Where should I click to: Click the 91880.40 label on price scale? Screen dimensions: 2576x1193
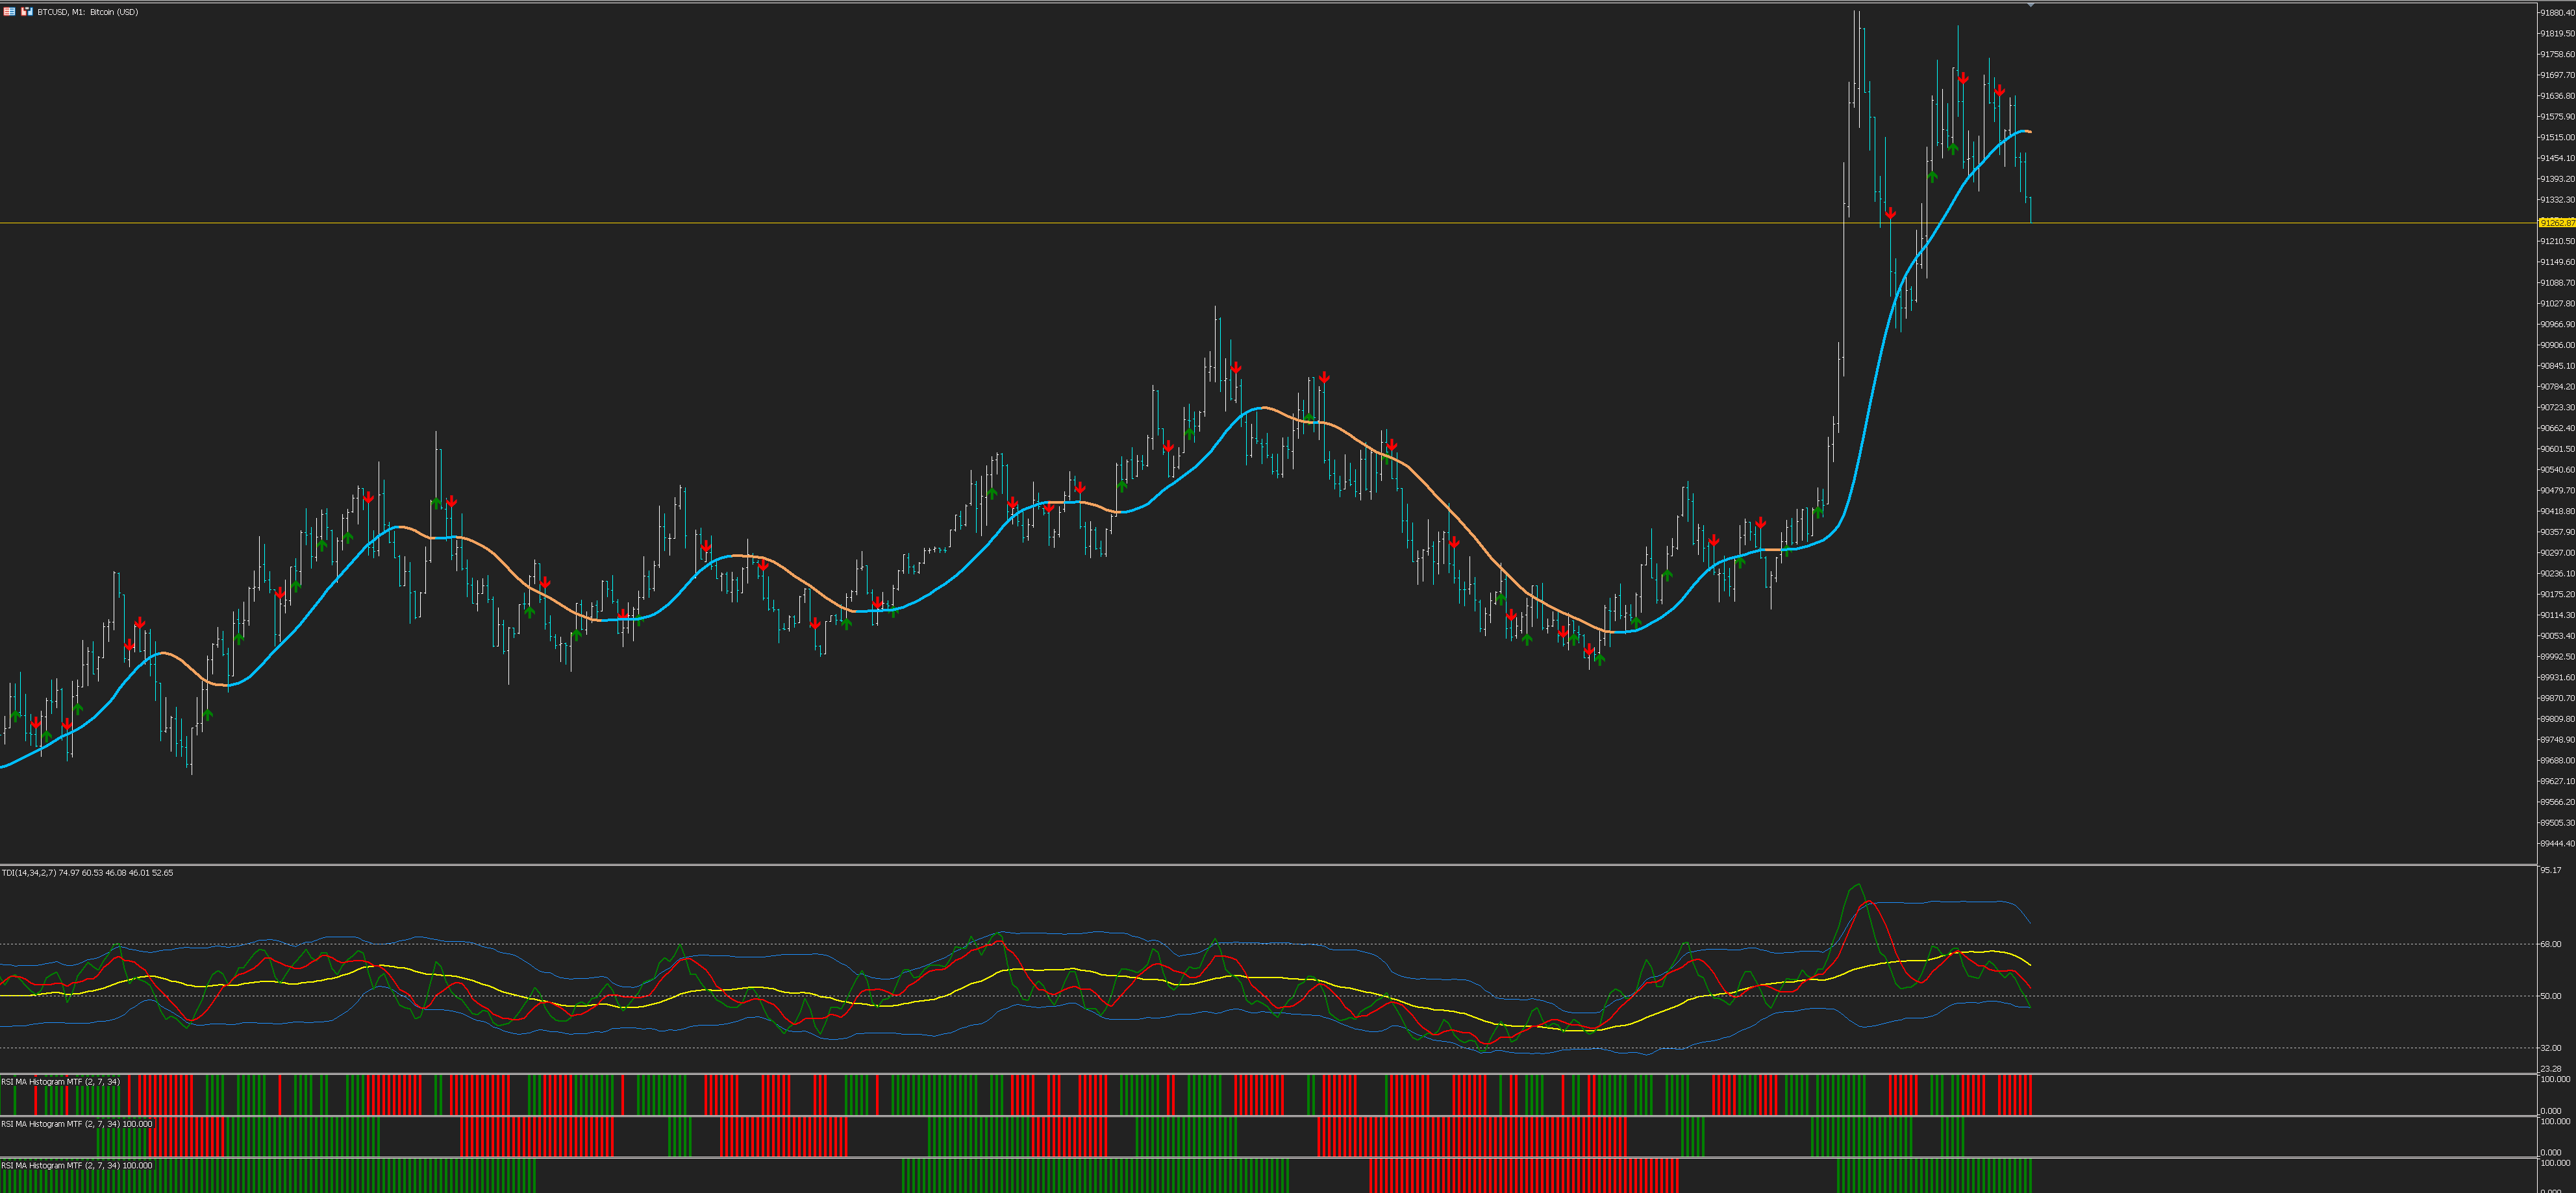pos(2557,13)
